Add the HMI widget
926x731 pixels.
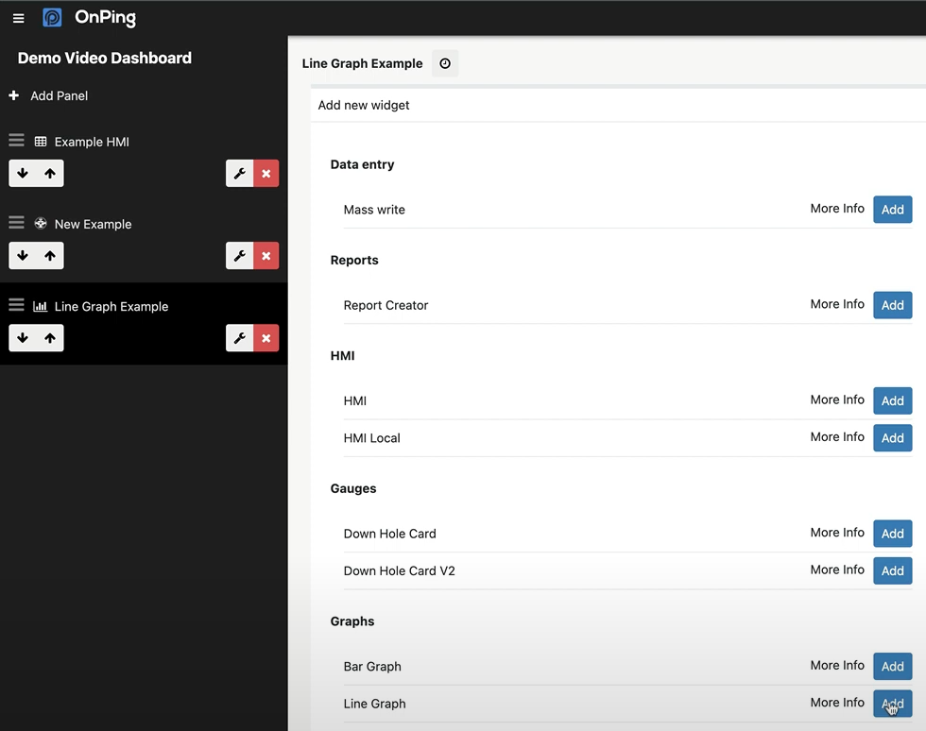892,401
